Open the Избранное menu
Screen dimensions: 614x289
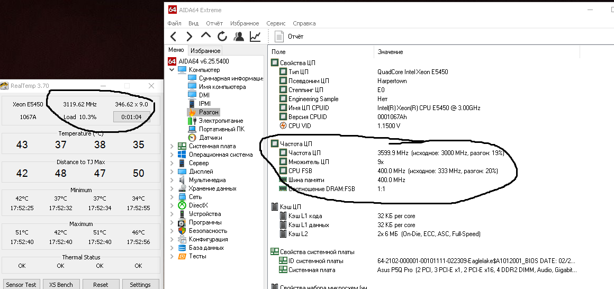point(245,23)
